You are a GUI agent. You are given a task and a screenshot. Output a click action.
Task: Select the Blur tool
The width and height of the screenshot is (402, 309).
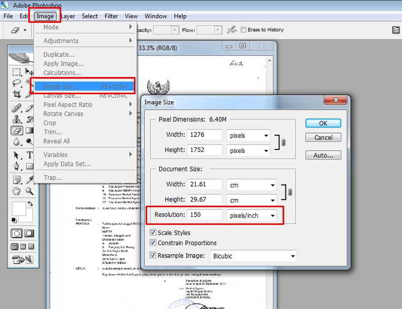tap(17, 141)
